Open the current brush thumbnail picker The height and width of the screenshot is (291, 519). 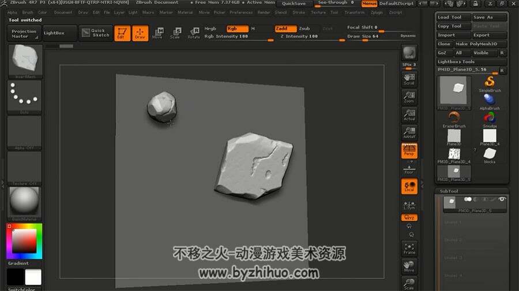tap(25, 61)
